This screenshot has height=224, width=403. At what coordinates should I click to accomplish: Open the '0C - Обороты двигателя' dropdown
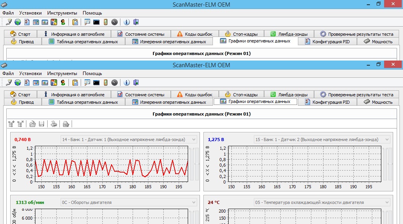point(193,202)
